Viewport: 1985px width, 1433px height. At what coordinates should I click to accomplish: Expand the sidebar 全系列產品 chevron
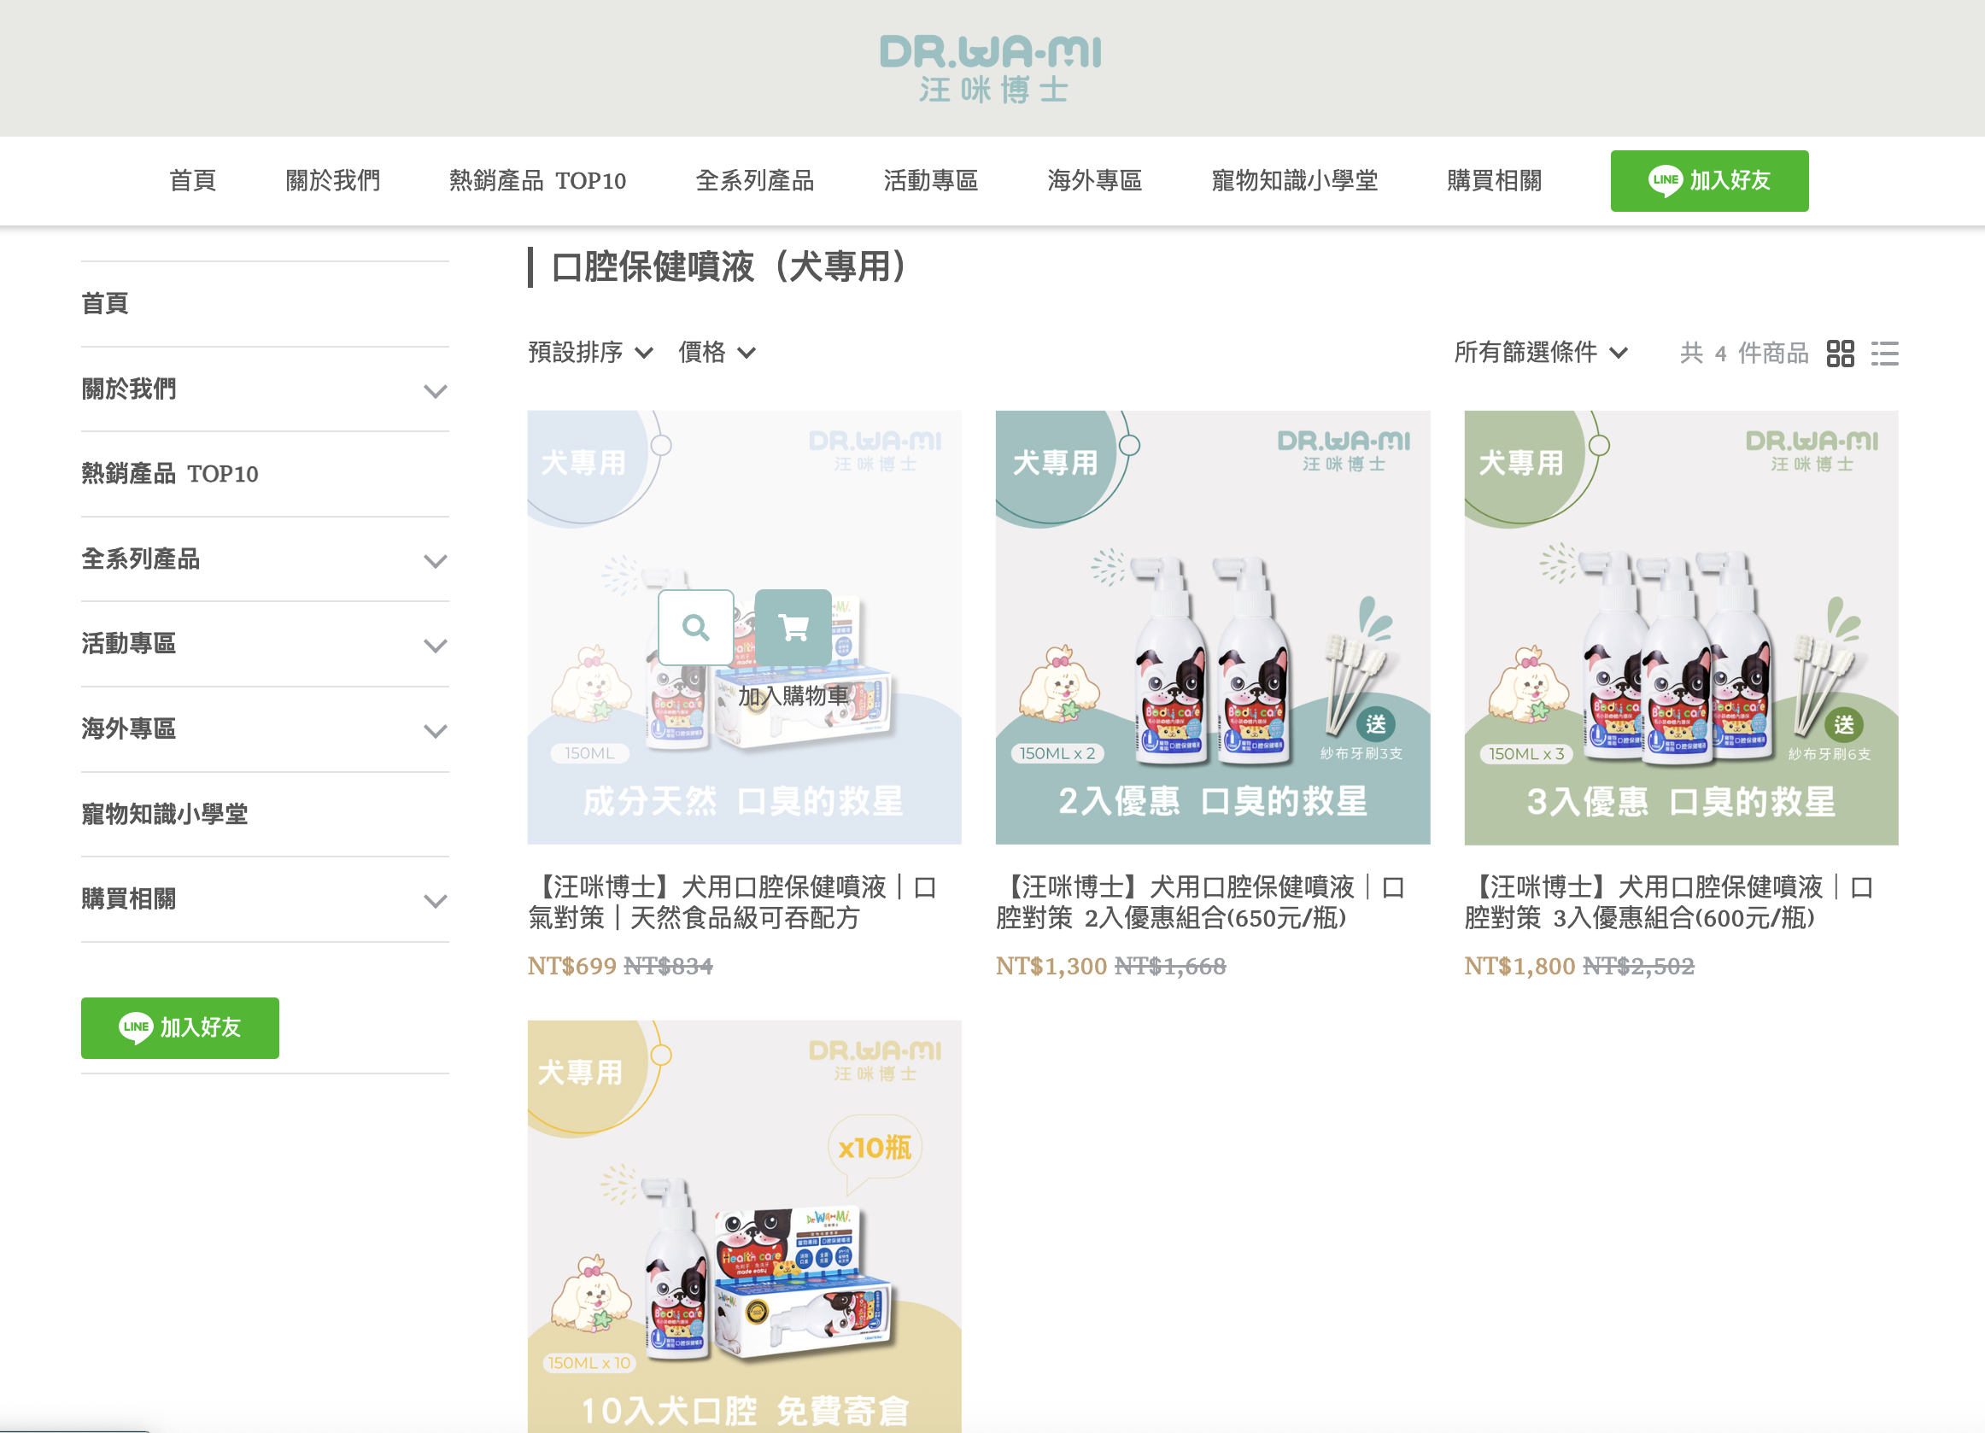click(435, 561)
